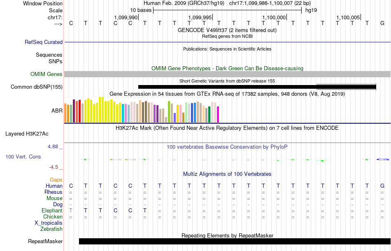Screen dimensions: 391x251
Task: Click the 4.88 conservation upper limit value
Action: (53, 147)
